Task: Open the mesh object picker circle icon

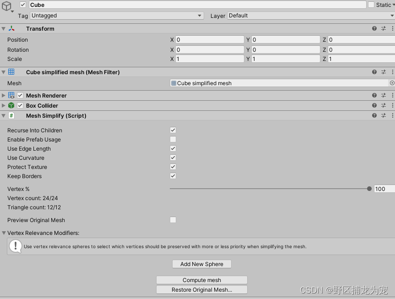Action: pos(392,83)
